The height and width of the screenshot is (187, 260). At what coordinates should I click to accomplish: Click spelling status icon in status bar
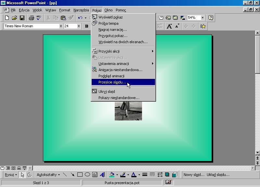tap(168, 182)
